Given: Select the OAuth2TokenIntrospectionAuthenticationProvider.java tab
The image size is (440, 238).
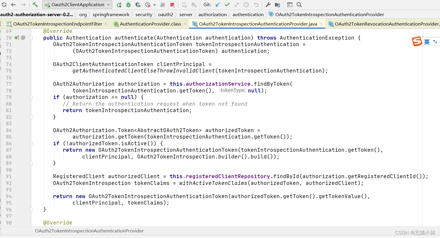Looking at the screenshot, I should click(258, 24).
